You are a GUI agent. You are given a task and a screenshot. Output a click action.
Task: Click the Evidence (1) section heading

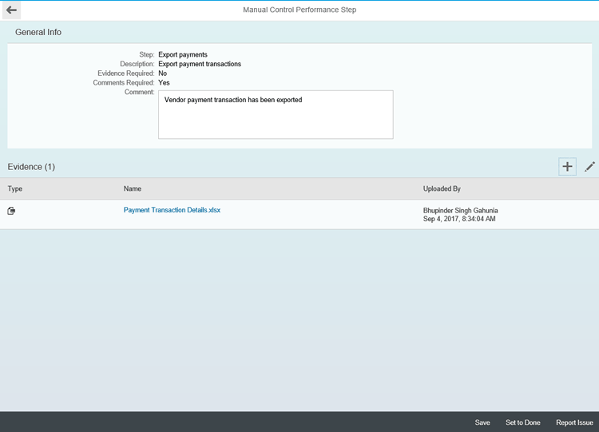point(31,167)
